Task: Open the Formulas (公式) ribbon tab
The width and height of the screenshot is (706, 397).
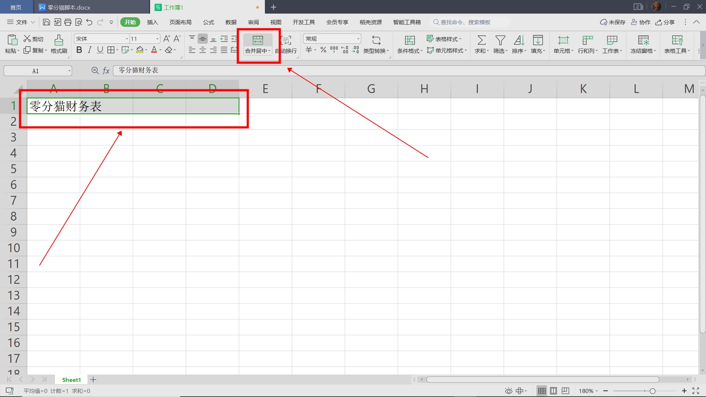Action: (208, 22)
